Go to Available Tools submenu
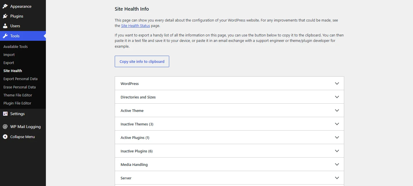Image resolution: width=413 pixels, height=186 pixels. [x=15, y=46]
